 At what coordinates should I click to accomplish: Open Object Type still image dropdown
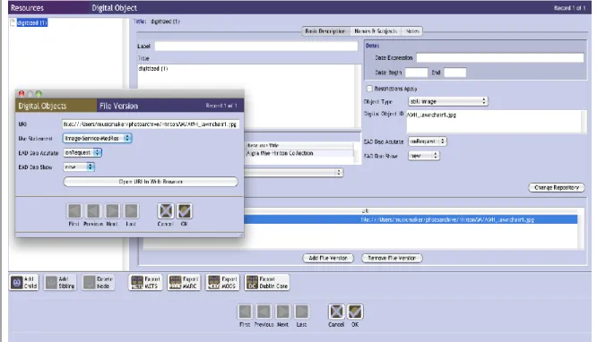coord(448,101)
